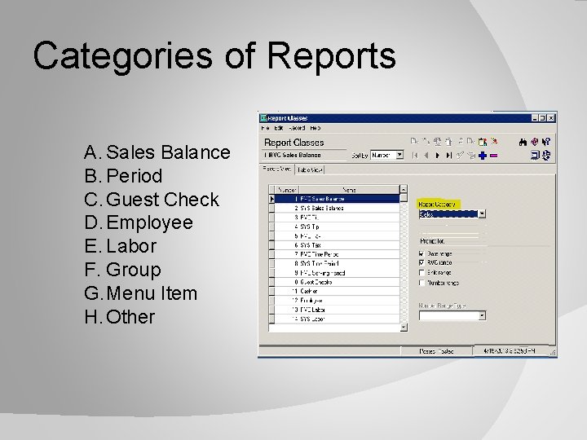Click the list scrollbar down arrow
Screen dimensions: 587x440
[404, 328]
